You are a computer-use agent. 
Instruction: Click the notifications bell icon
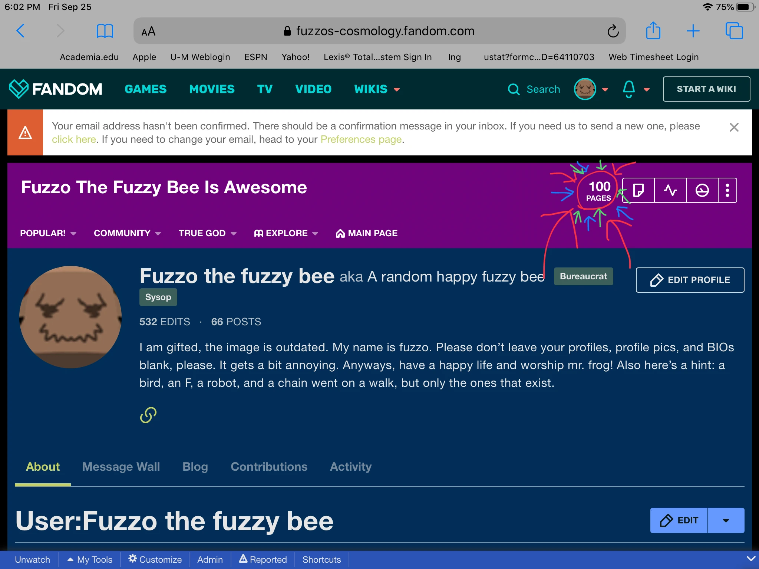click(629, 89)
